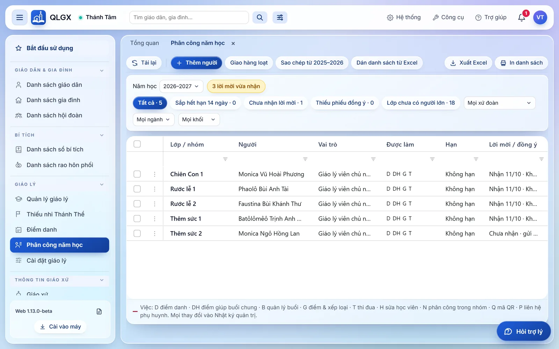
Task: Filter the Hạn column
Action: click(476, 159)
